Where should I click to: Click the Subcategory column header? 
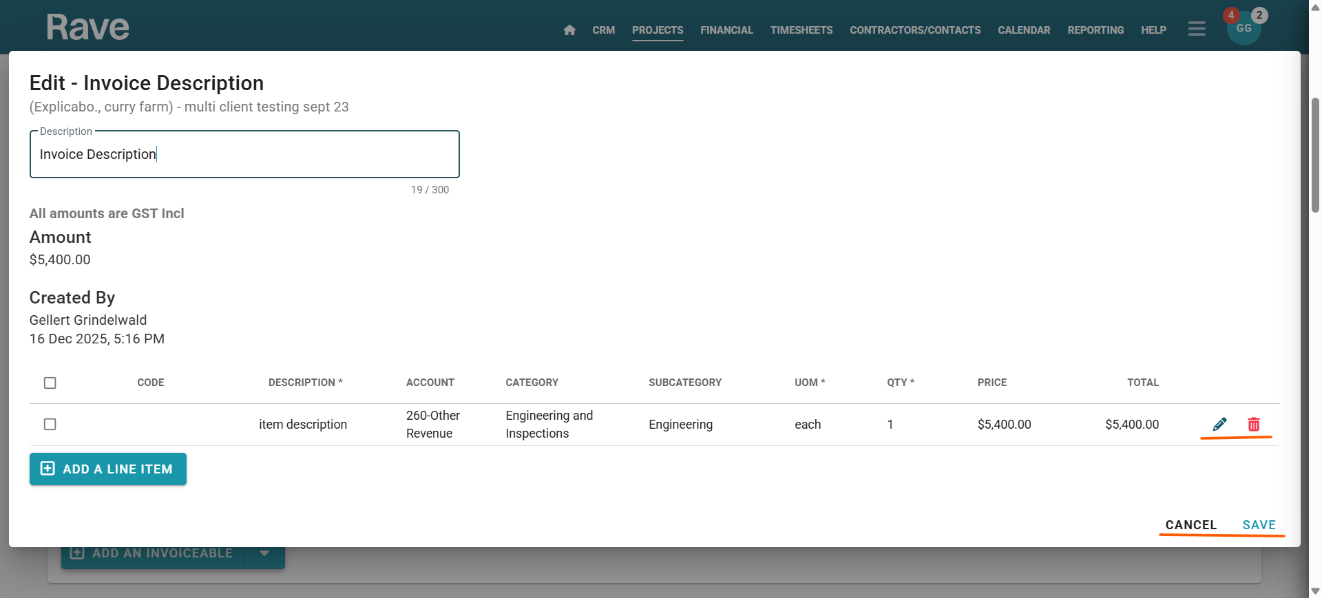[685, 383]
